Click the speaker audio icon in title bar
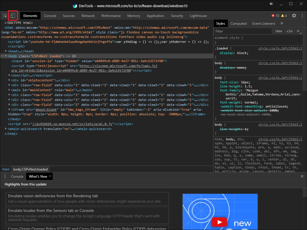Image resolution: width=307 pixels, height=230 pixels. pos(271,4)
